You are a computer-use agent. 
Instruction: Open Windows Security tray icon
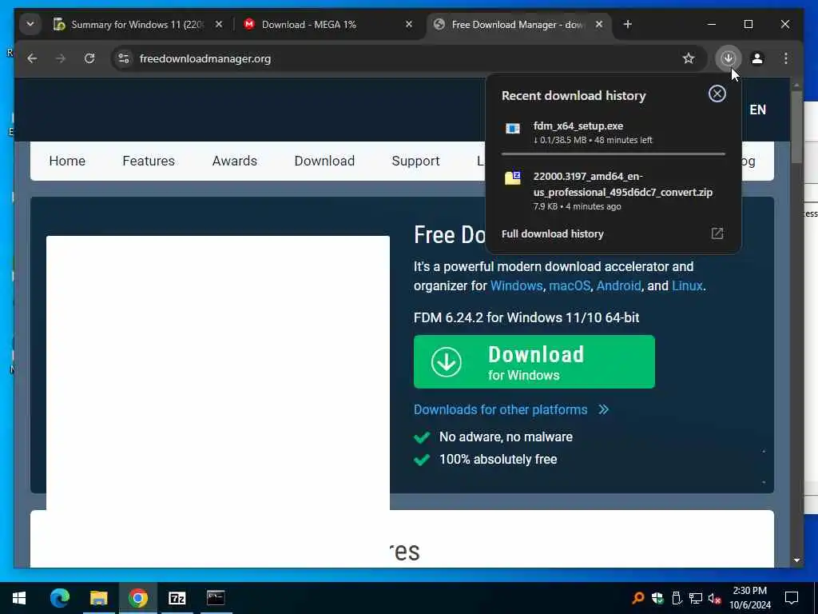pos(657,598)
